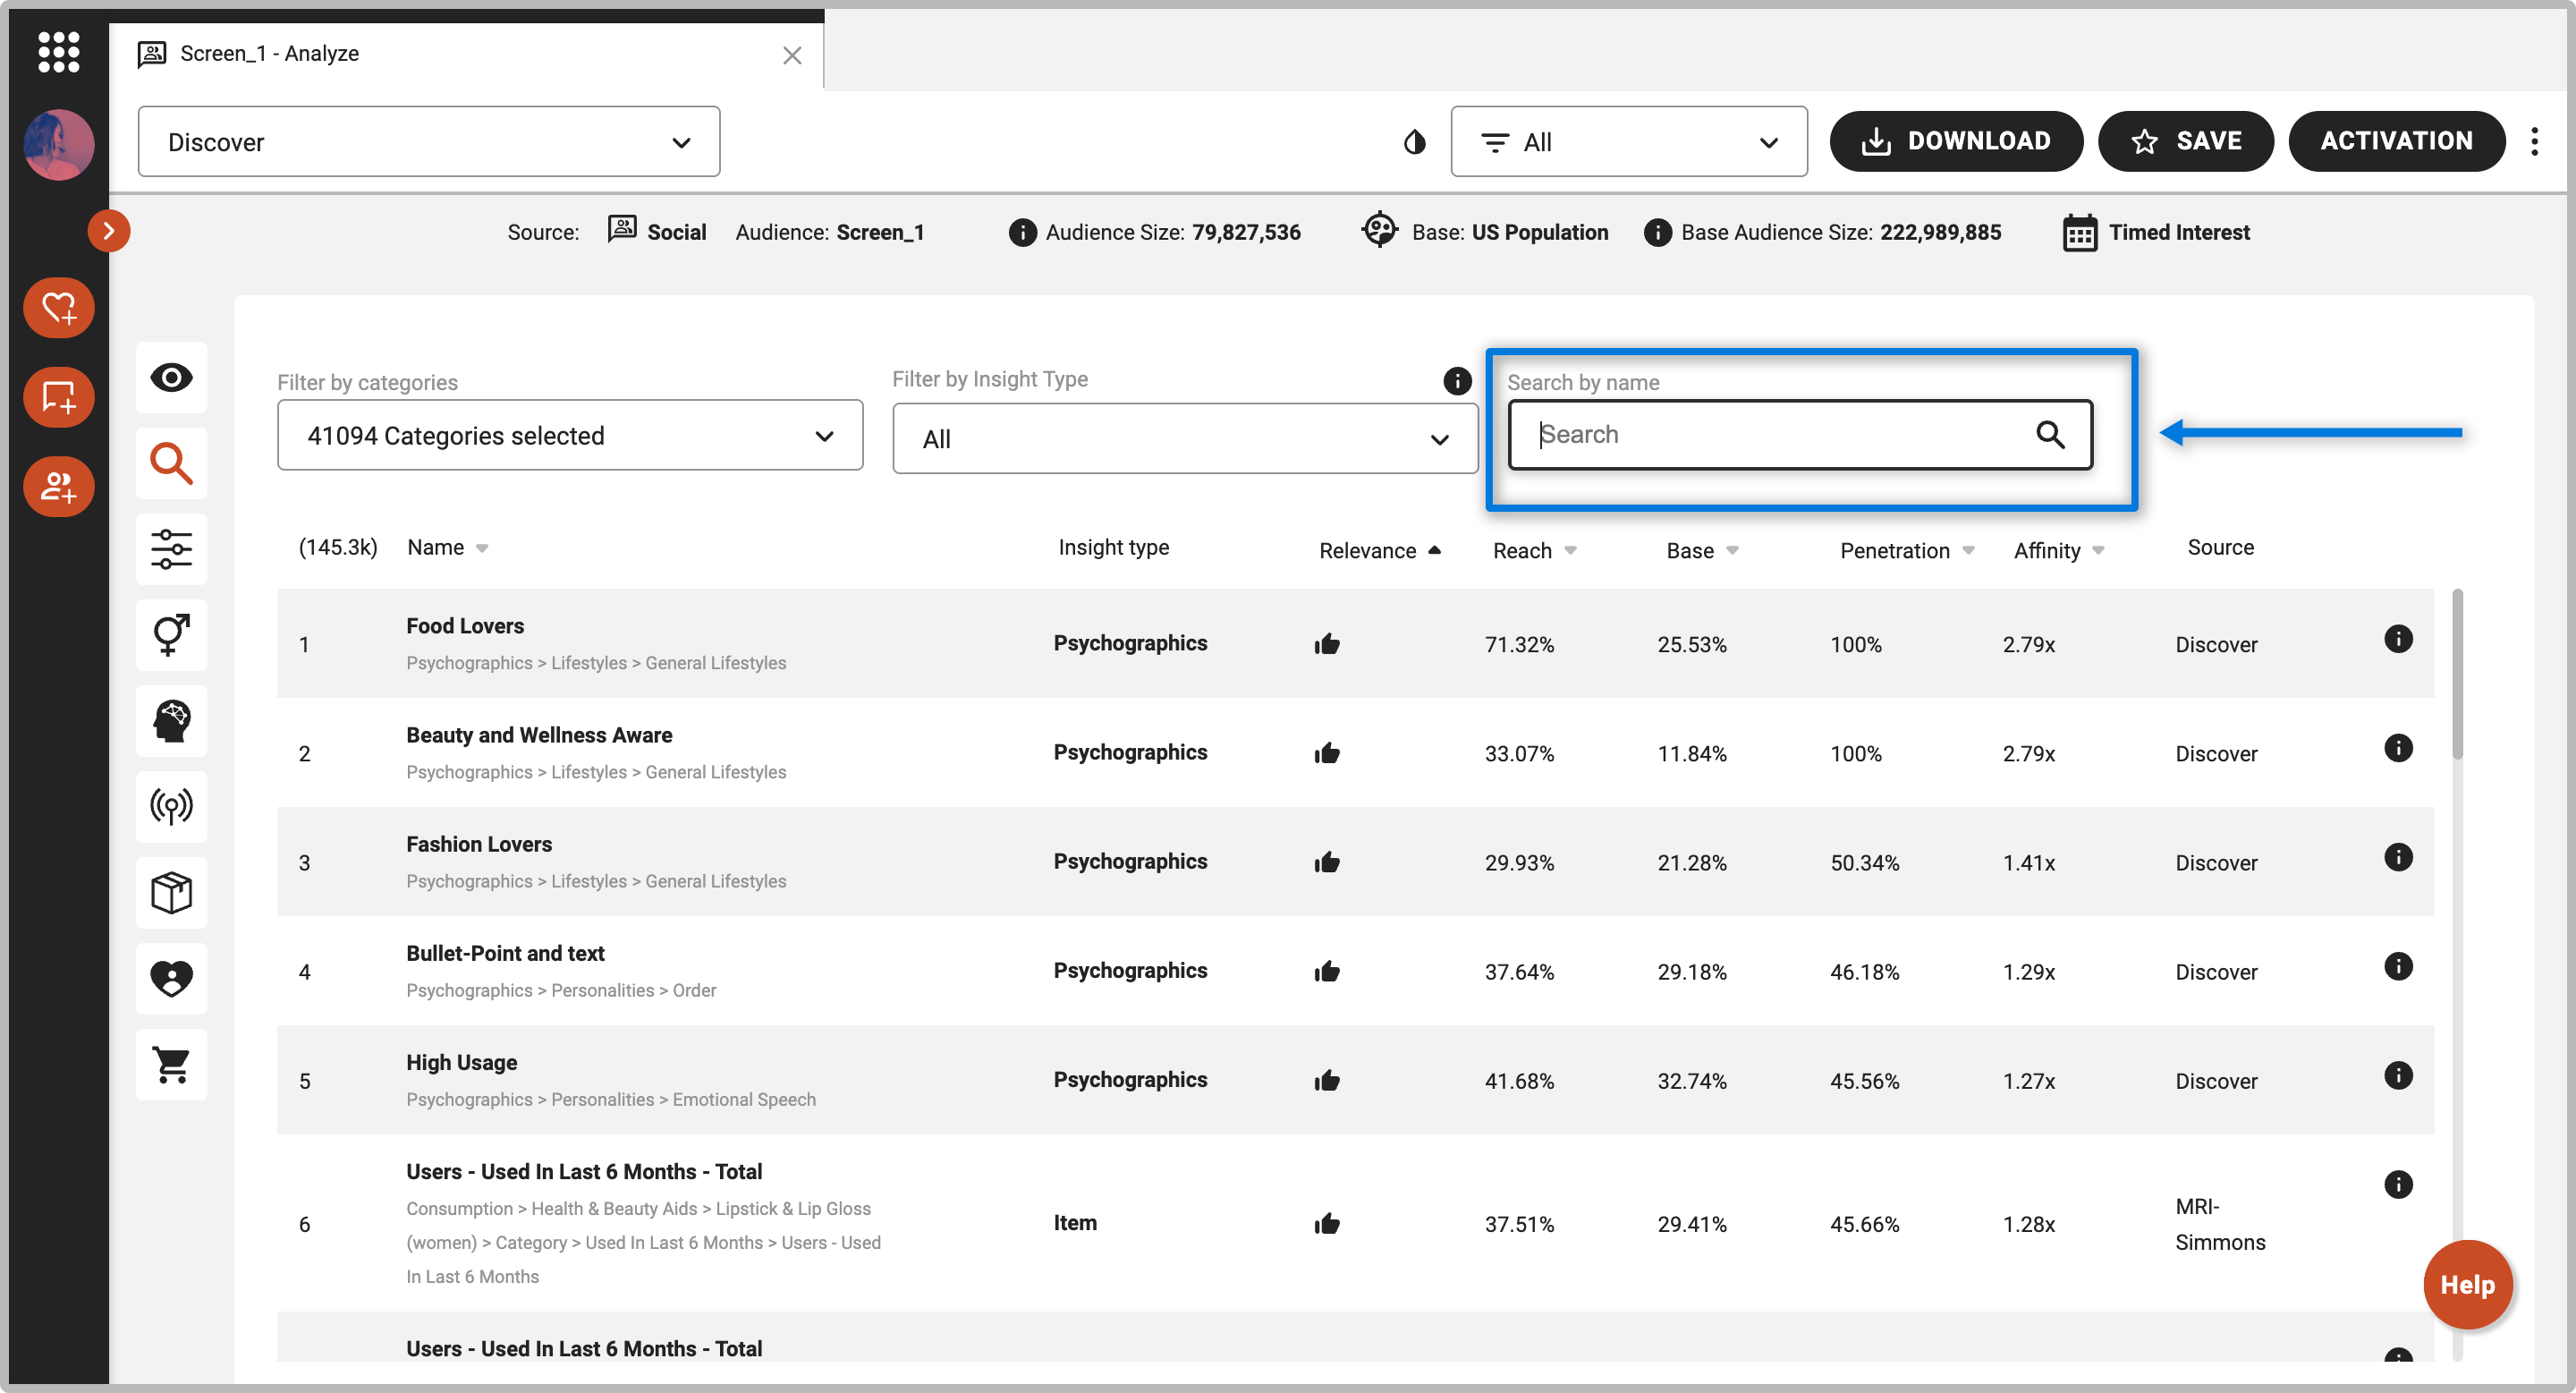Click the ACTIVATION button
The height and width of the screenshot is (1393, 2576).
tap(2395, 142)
